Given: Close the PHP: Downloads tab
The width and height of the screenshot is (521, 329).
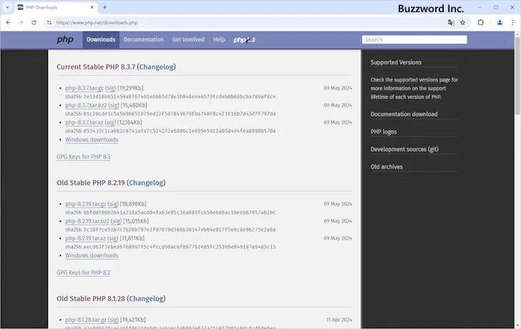Looking at the screenshot, I should tap(91, 7).
